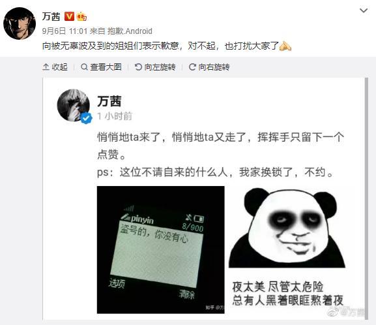Click the counterclockwise rotate arrow icon

[x=138, y=67]
